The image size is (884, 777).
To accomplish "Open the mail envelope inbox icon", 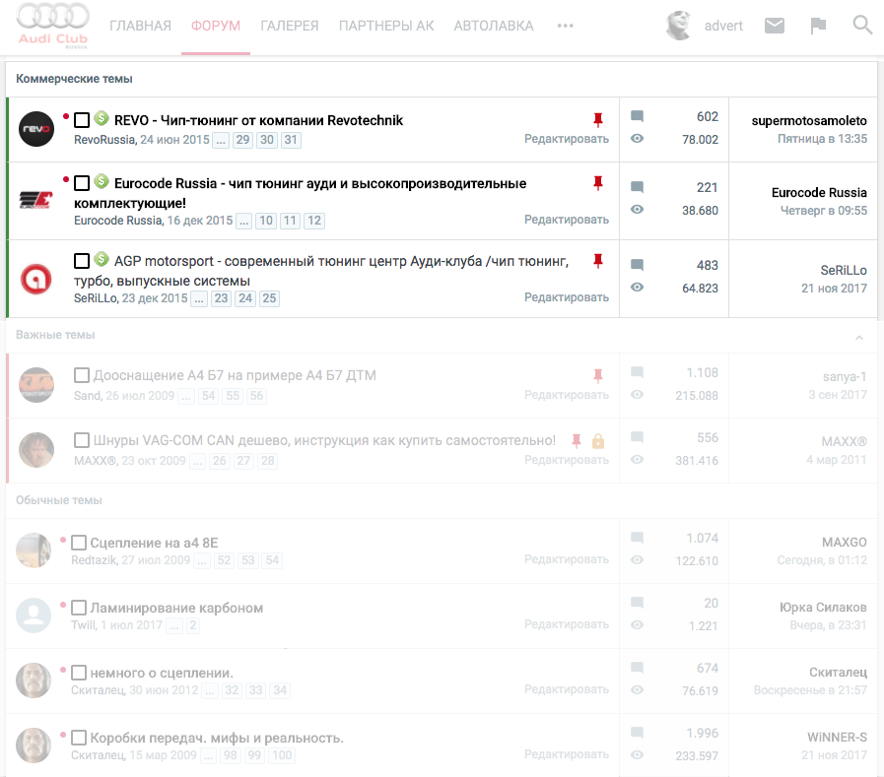I will pos(774,26).
